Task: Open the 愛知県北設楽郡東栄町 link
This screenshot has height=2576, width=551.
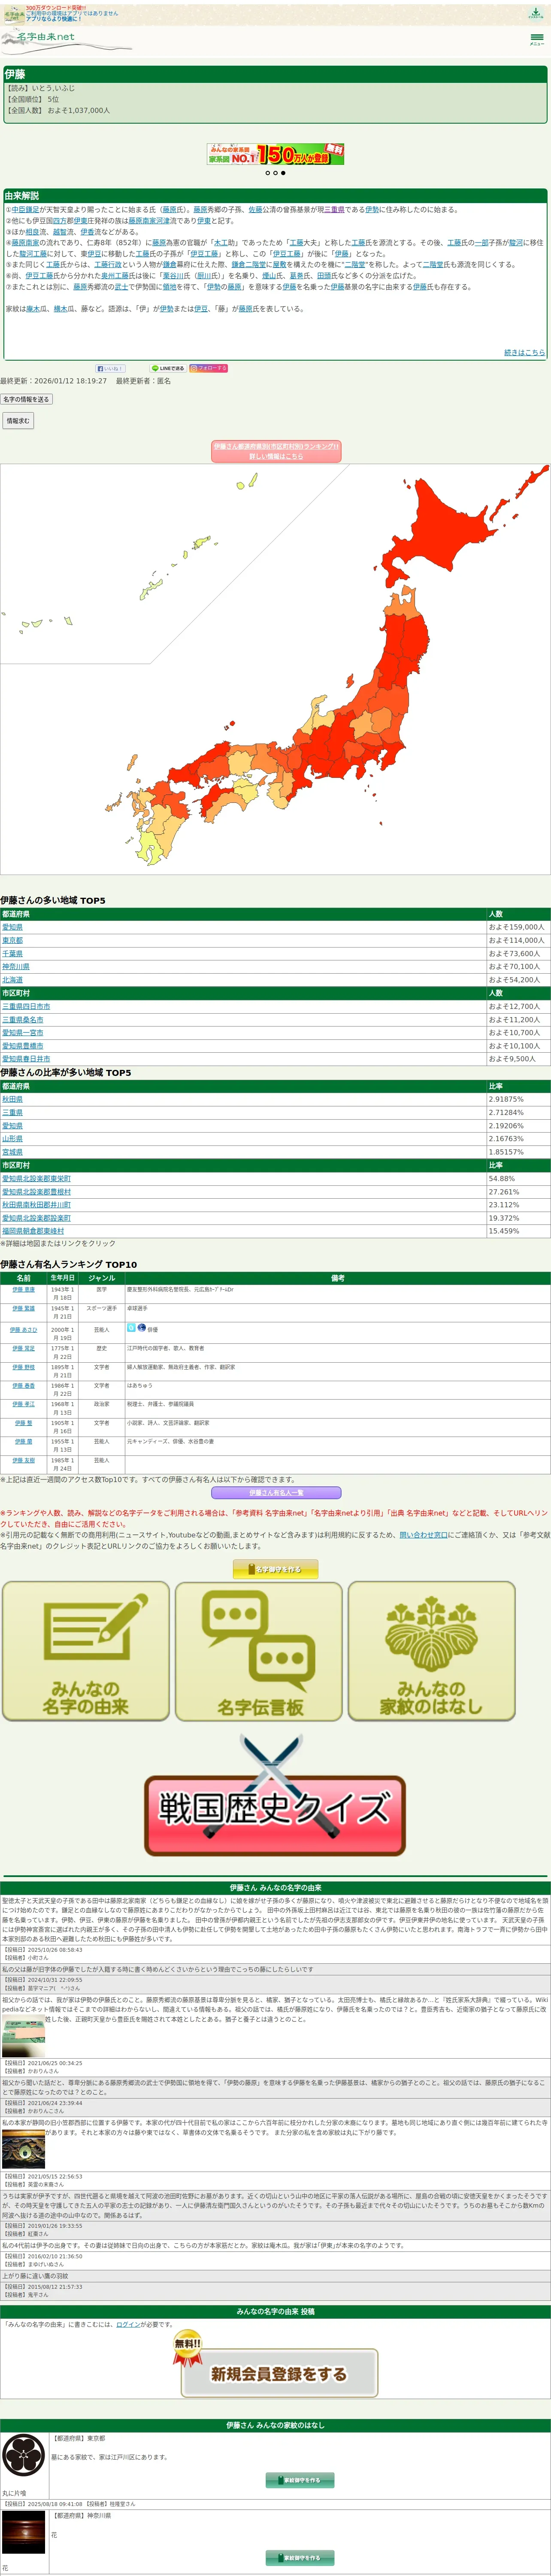Action: [x=36, y=1178]
